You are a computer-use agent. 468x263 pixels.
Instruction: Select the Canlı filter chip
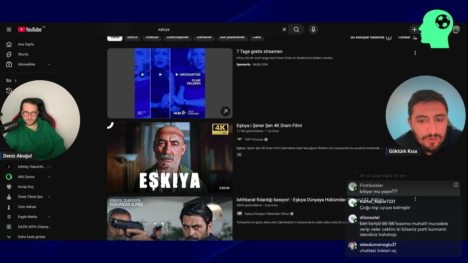[257, 37]
